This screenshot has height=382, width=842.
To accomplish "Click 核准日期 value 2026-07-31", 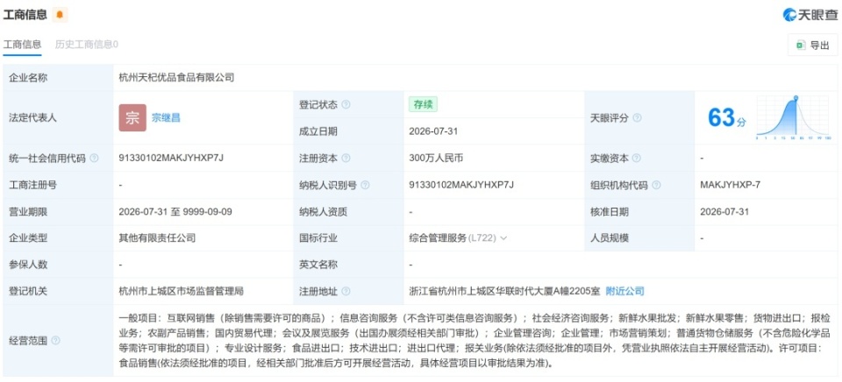I will (x=724, y=212).
